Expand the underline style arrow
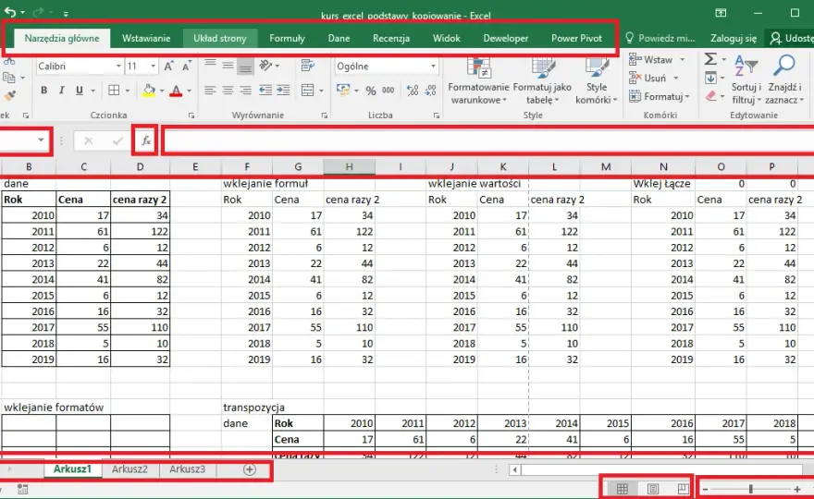This screenshot has height=499, width=814. pyautogui.click(x=92, y=91)
